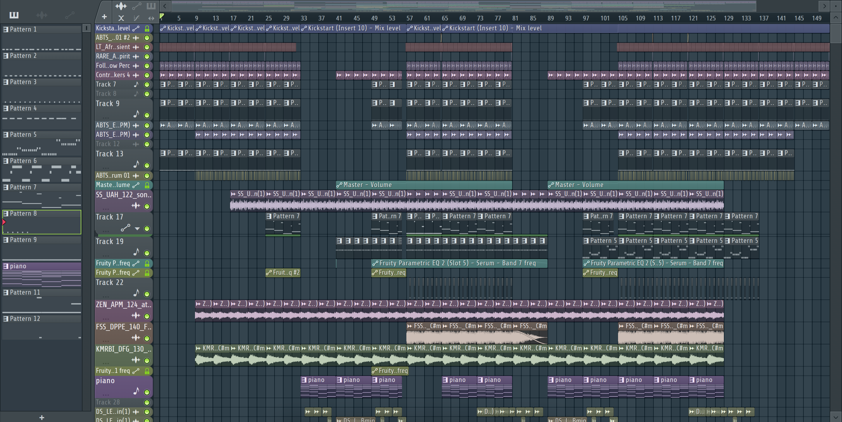Click the Foll..ow Perc track name
Viewport: 842px width, 422px height.
[113, 66]
